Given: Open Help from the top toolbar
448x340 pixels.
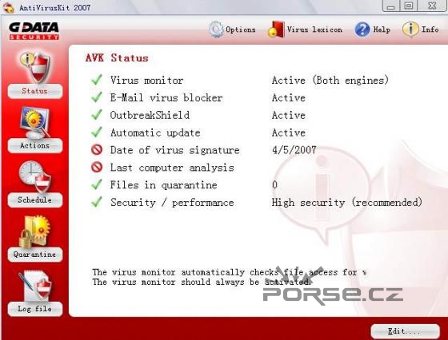Looking at the screenshot, I should 373,30.
